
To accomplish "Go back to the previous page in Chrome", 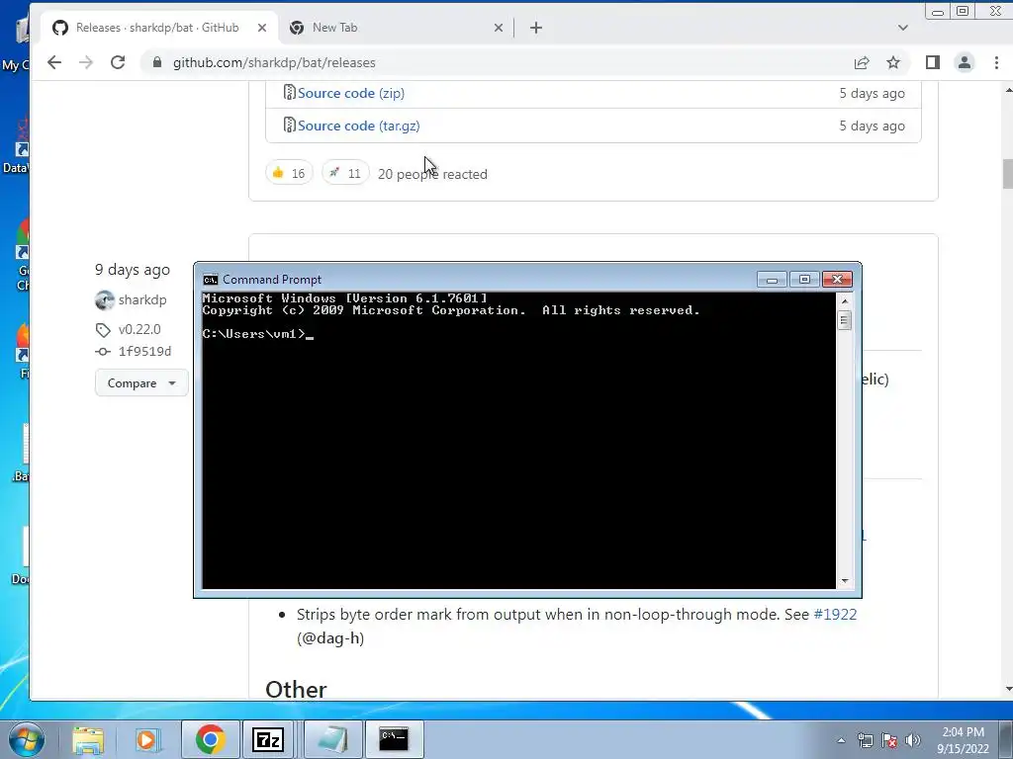I will pyautogui.click(x=54, y=62).
